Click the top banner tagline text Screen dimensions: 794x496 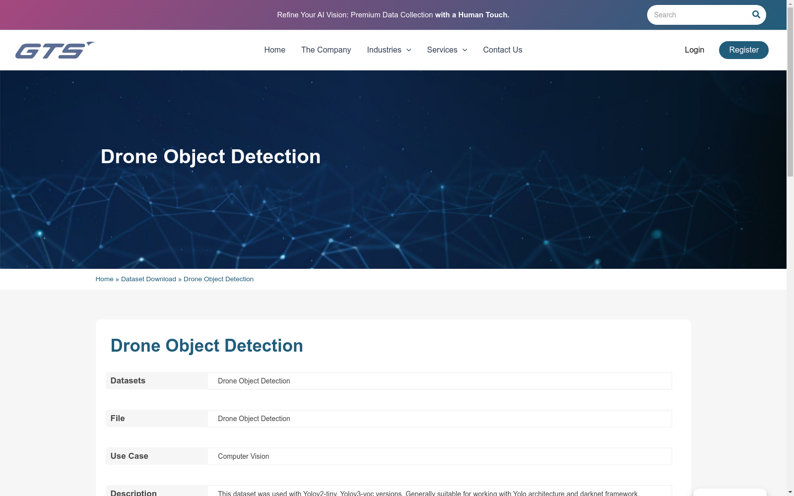click(x=393, y=15)
